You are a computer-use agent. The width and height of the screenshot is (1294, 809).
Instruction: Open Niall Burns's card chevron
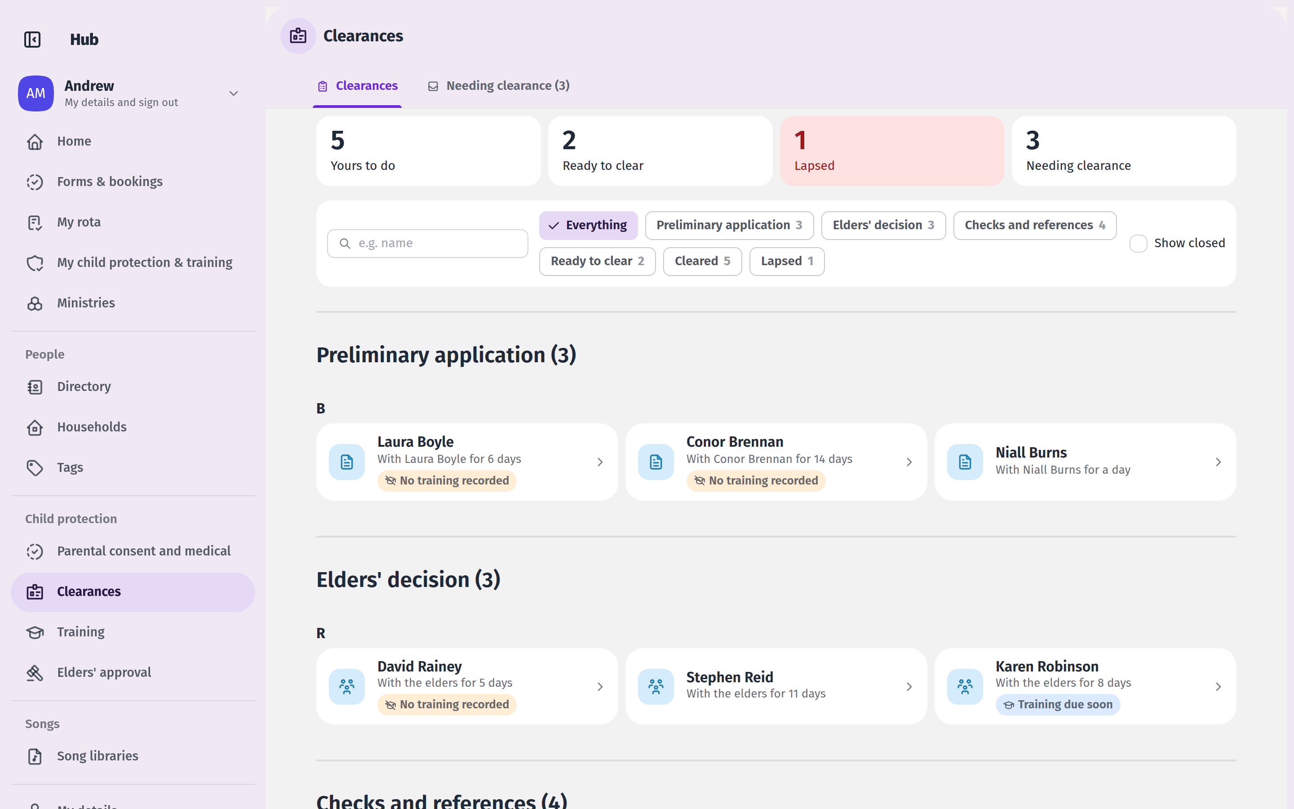point(1218,462)
